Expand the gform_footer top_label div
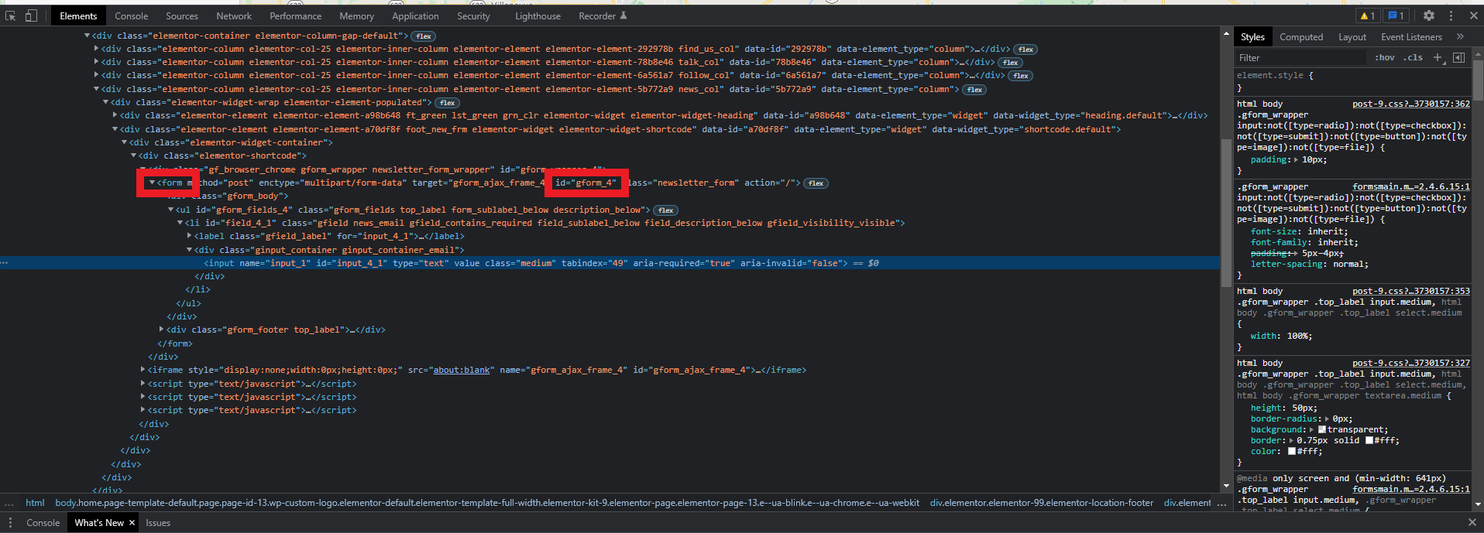 point(161,330)
